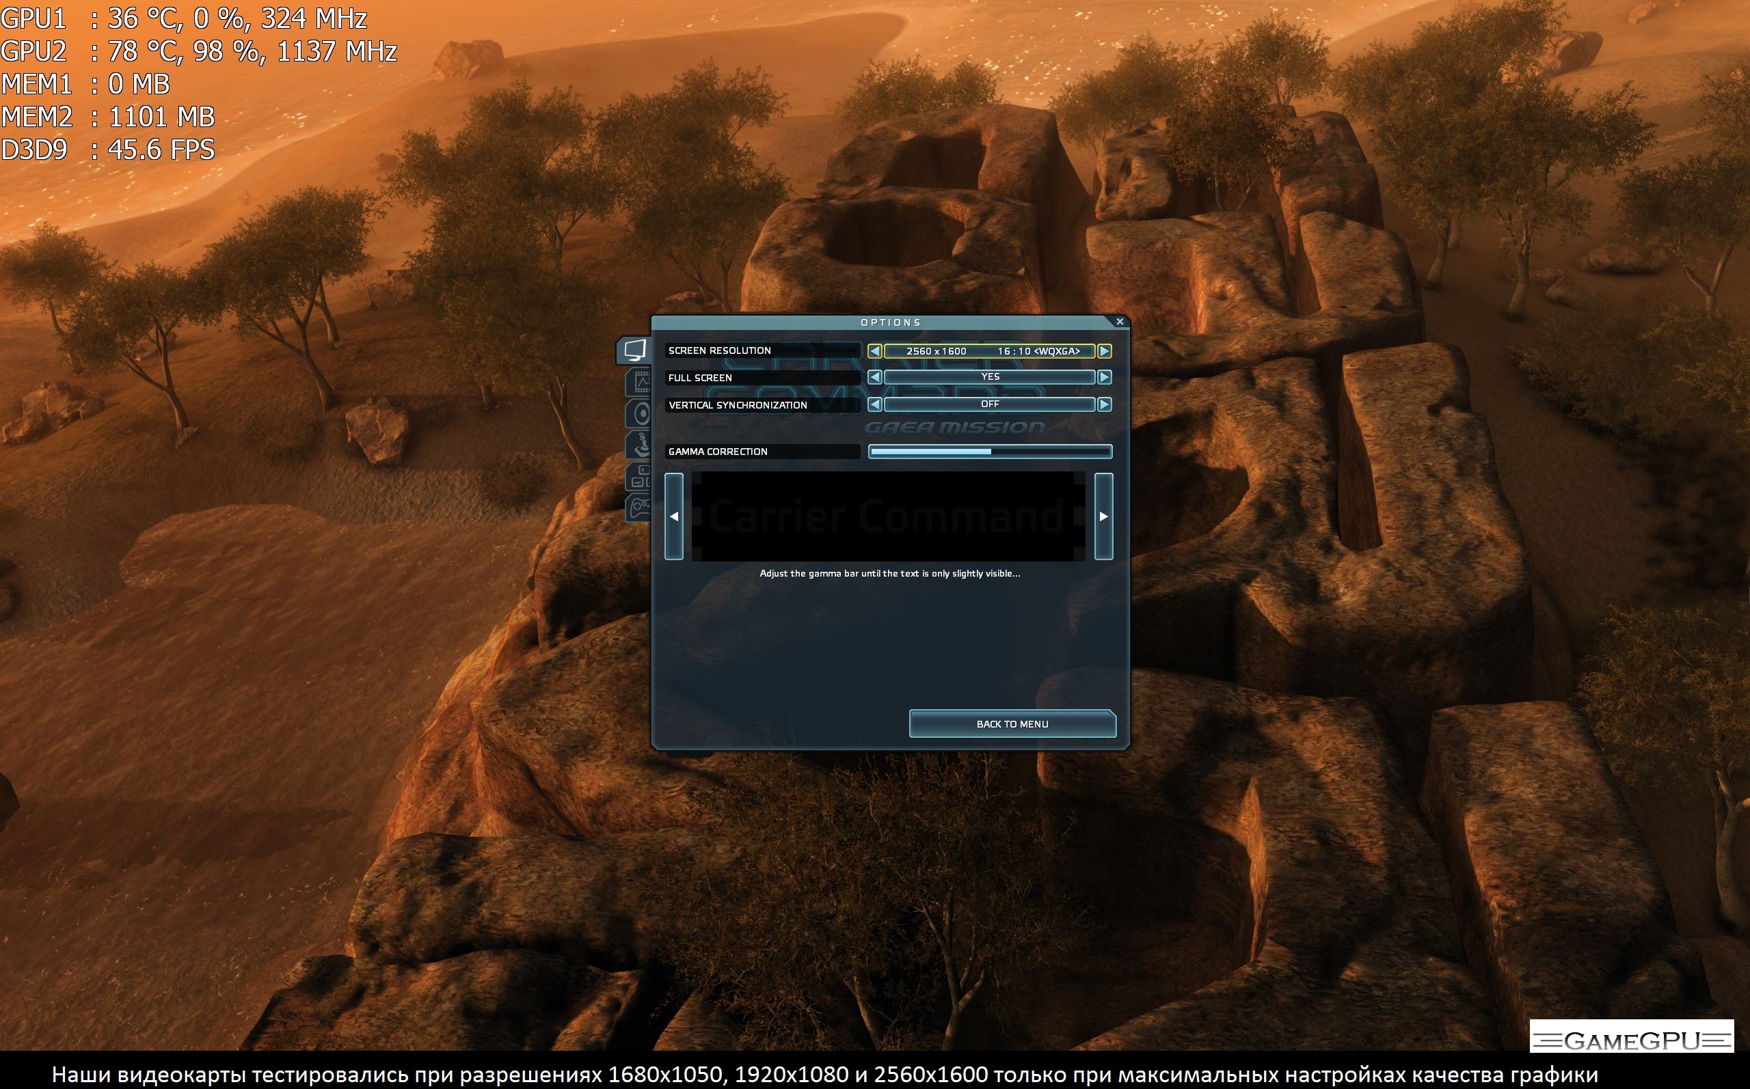Open the gamepad settings tab
The height and width of the screenshot is (1089, 1750).
click(x=639, y=508)
